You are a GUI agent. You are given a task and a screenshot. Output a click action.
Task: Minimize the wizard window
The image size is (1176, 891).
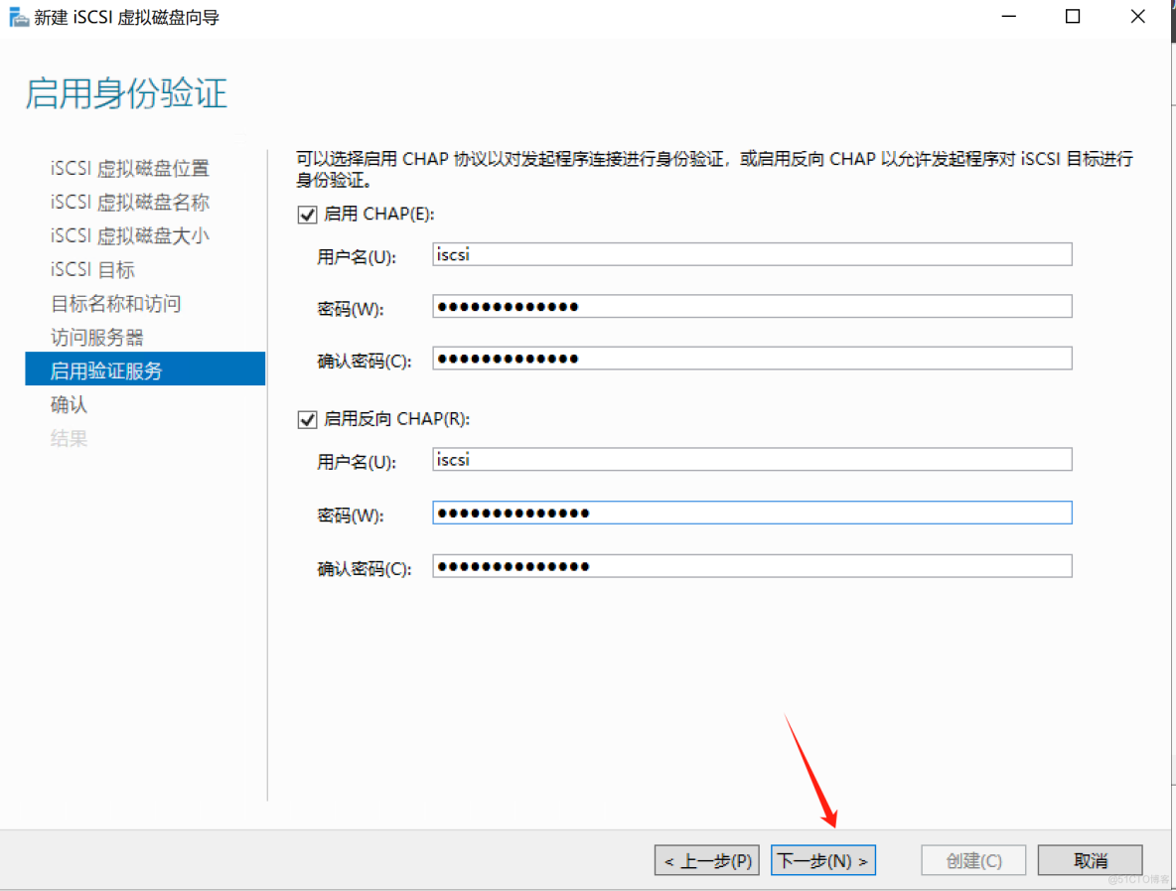coord(1009,17)
